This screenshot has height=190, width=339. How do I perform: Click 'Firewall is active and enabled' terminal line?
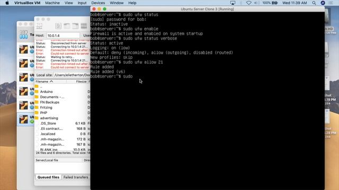point(146,34)
